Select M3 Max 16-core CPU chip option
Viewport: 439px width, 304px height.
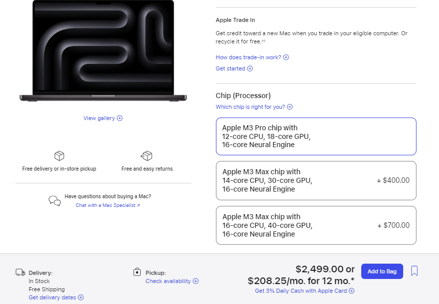point(316,225)
